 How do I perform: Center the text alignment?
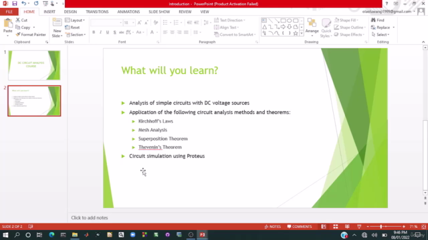coord(173,32)
